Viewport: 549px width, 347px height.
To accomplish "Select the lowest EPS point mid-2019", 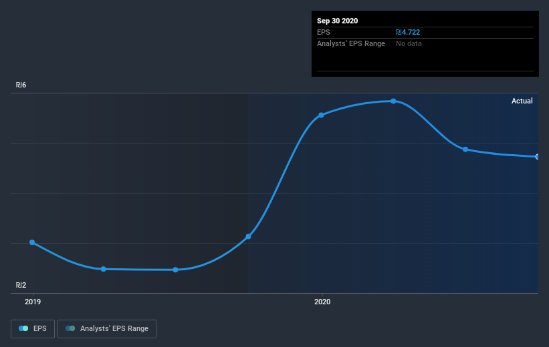I will (x=175, y=270).
